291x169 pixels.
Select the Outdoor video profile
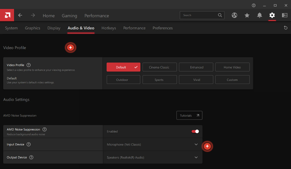pyautogui.click(x=123, y=79)
